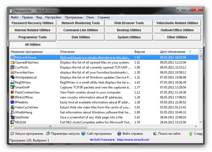Viewport: 212px width, 152px height.
Task: Click the FlashCookiesView icon
Action: 12,92
